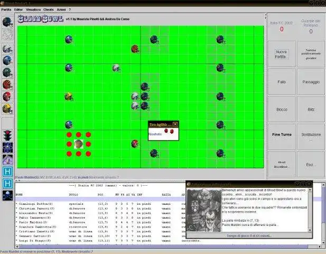This screenshot has width=326, height=254.
Task: Move to the red dot directly right of the ball
Action: point(88,144)
